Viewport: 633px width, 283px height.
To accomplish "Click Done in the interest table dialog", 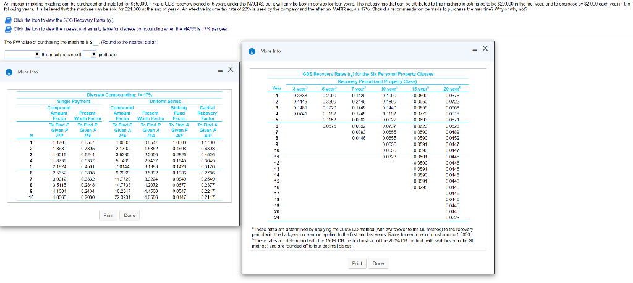I will coord(130,215).
